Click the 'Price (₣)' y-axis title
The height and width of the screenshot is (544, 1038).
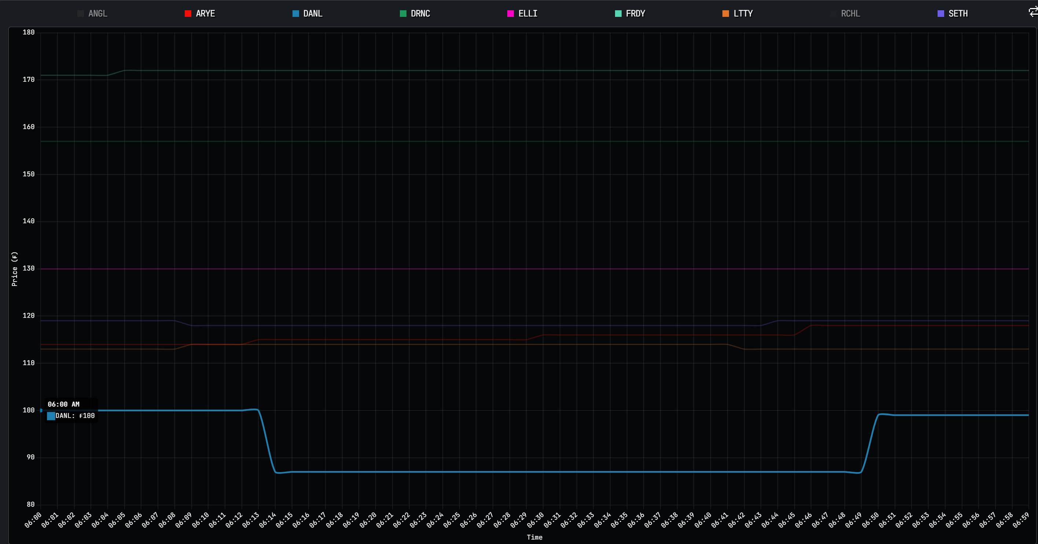pos(15,269)
